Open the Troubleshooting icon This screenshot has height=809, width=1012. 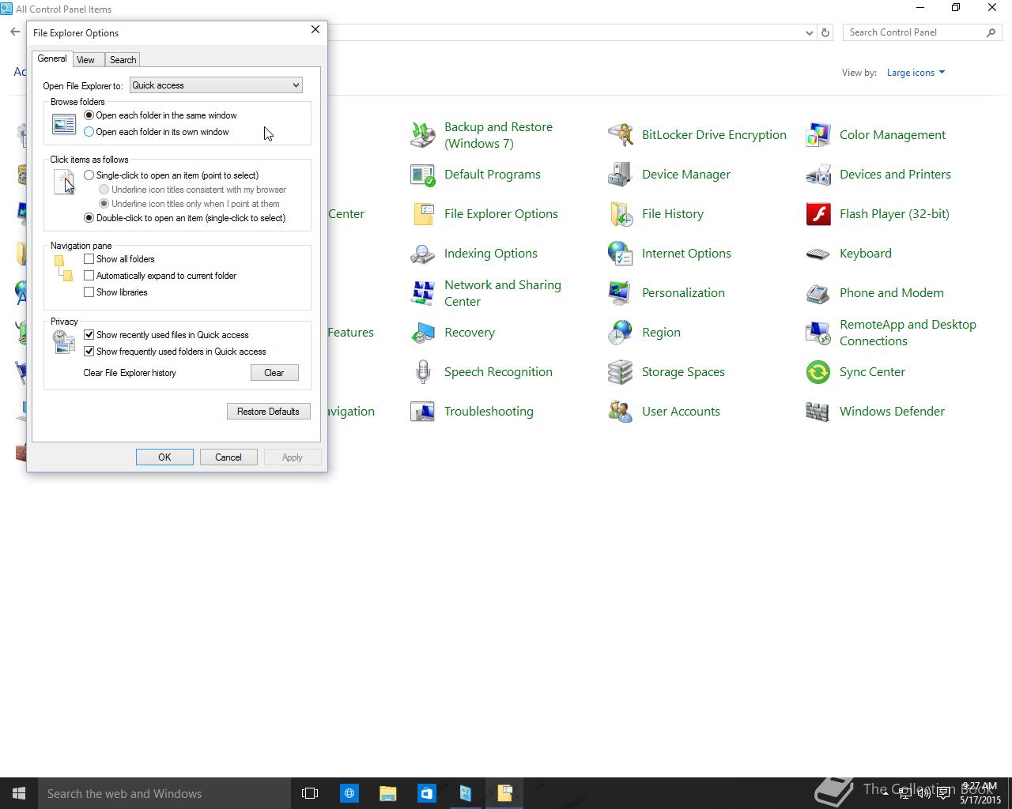pos(423,412)
